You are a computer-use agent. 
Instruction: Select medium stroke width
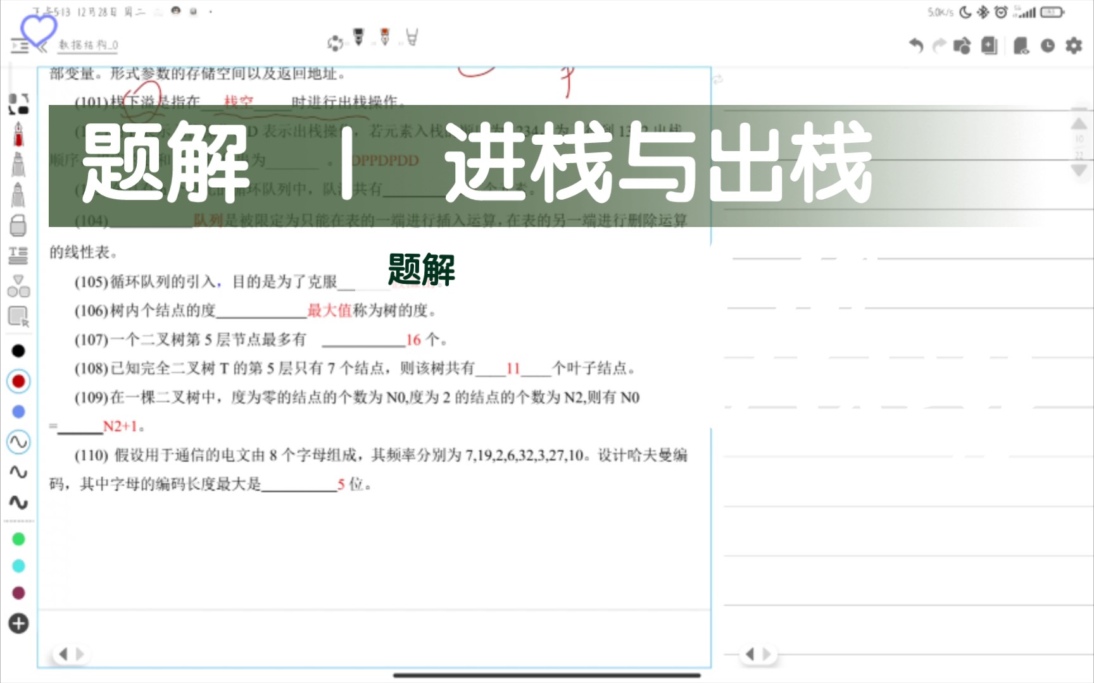[x=18, y=472]
